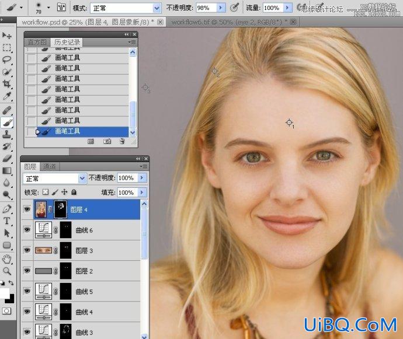This screenshot has width=403, height=339.
Task: Set foreground color swatch
Action: click(4, 292)
